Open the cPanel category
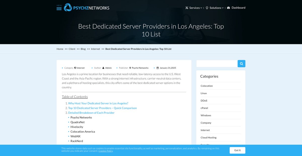The width and height of the screenshot is (302, 156). 204,108
